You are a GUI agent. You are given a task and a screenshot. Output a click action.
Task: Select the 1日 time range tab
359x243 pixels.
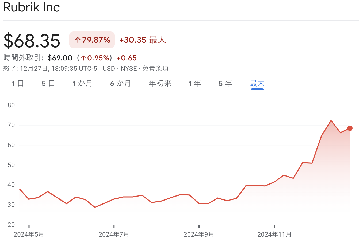pyautogui.click(x=18, y=83)
